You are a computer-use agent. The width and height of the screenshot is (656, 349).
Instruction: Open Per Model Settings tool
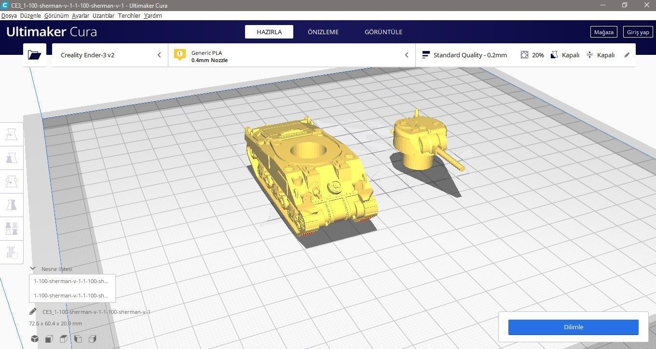tap(12, 228)
